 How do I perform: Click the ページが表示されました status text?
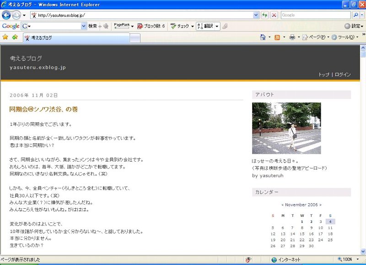[x=20, y=260]
